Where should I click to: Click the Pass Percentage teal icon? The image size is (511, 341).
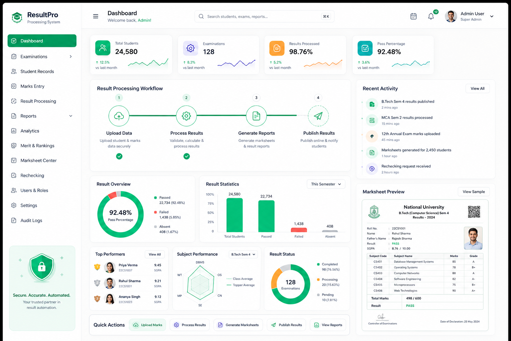tap(365, 48)
